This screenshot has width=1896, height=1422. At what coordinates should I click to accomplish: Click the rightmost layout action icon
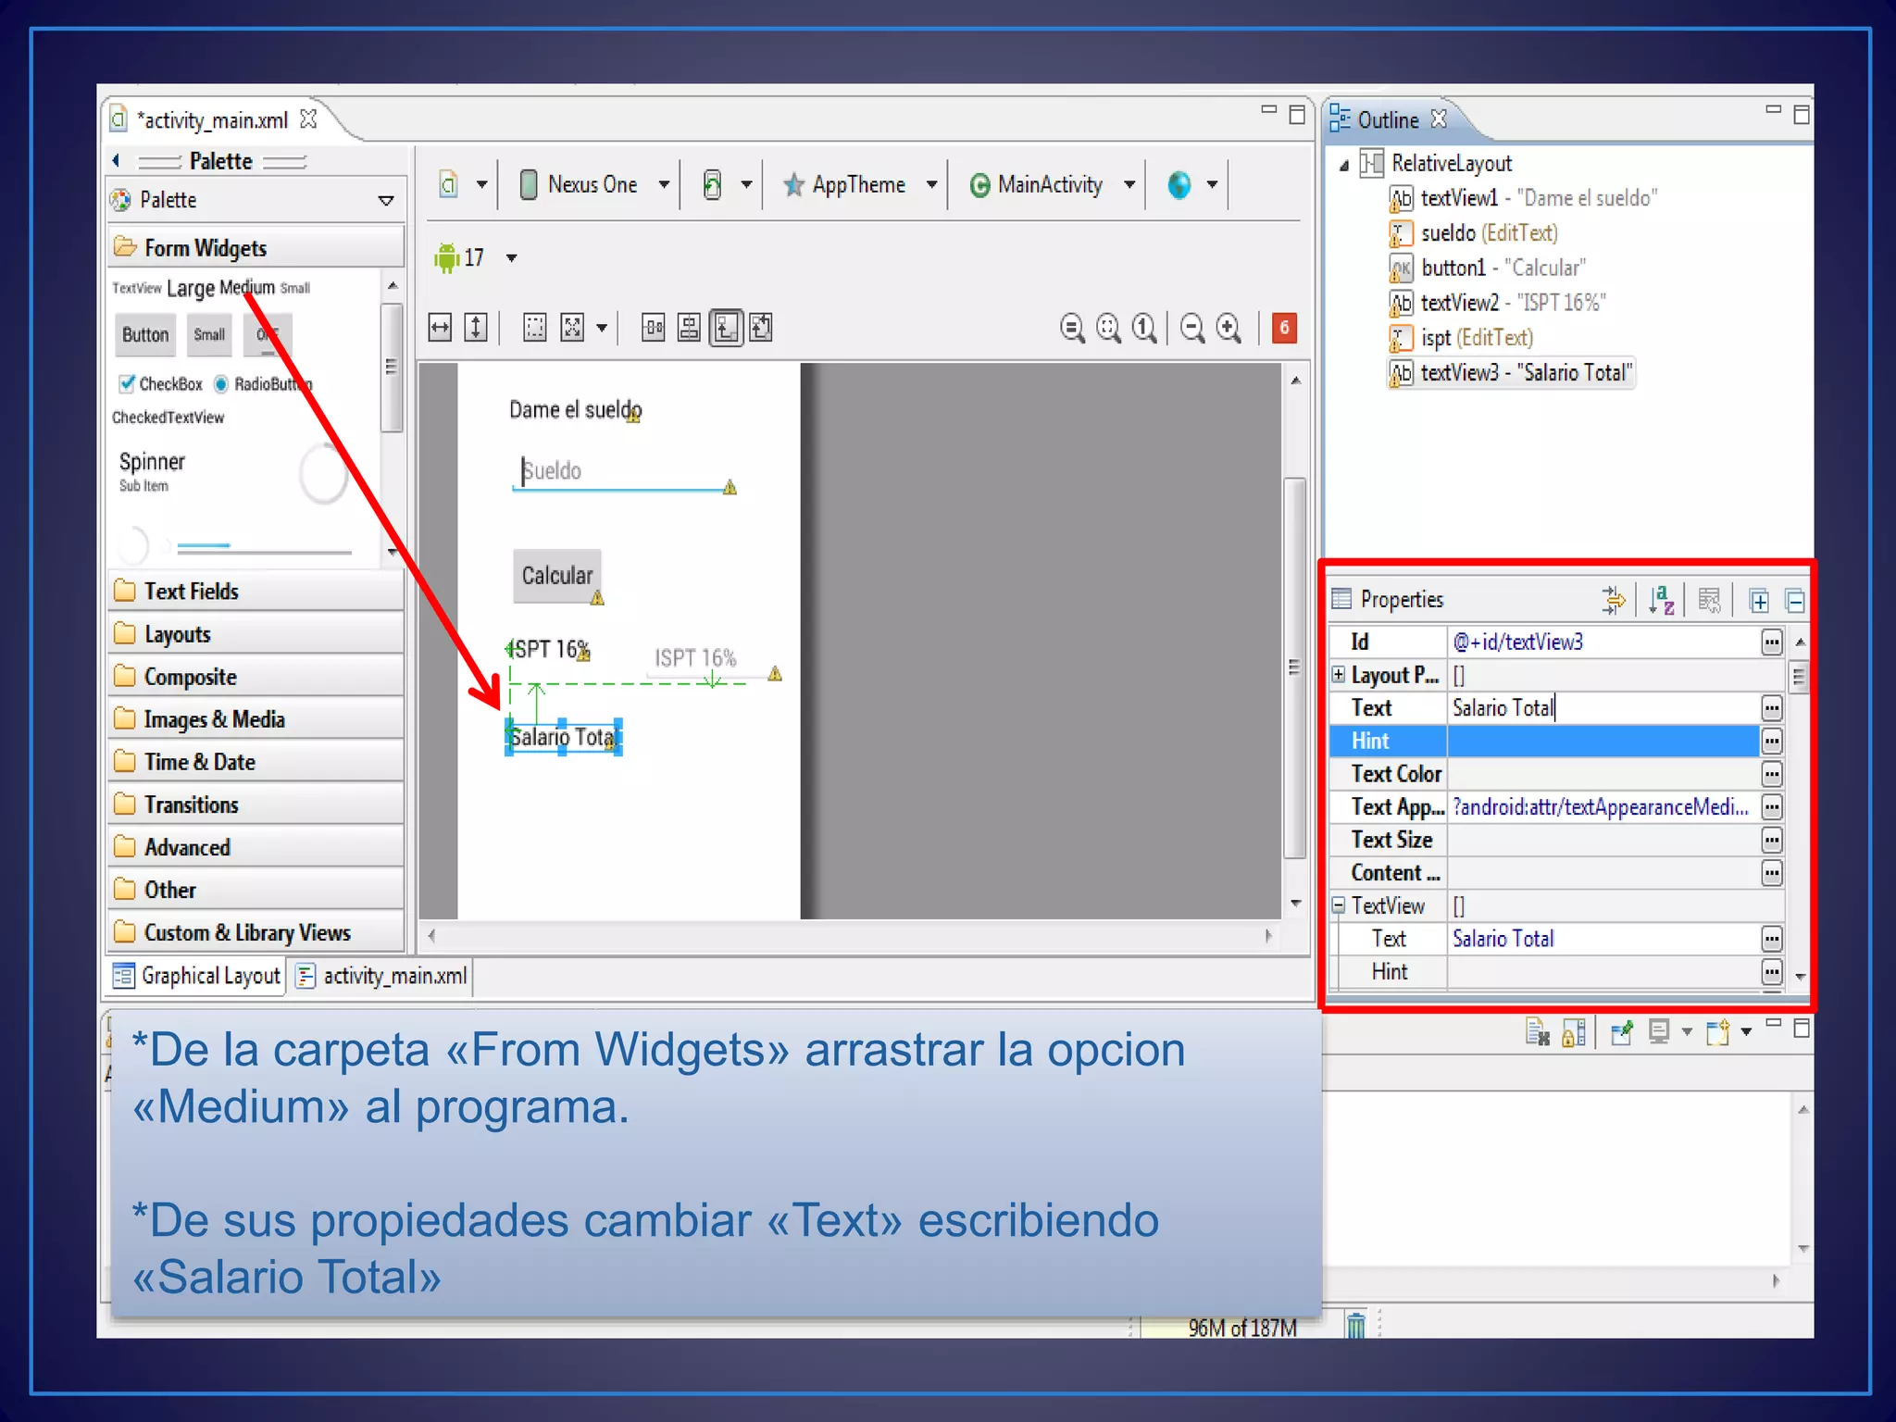coord(761,327)
